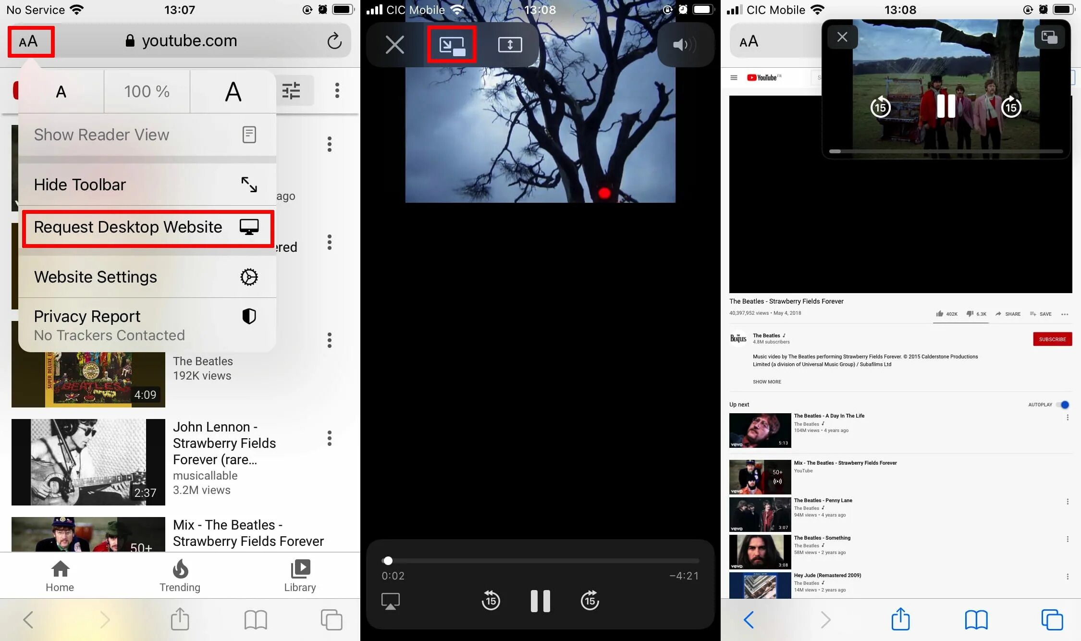The image size is (1081, 641).
Task: Rewind 15 seconds in PiP window
Action: click(x=880, y=106)
